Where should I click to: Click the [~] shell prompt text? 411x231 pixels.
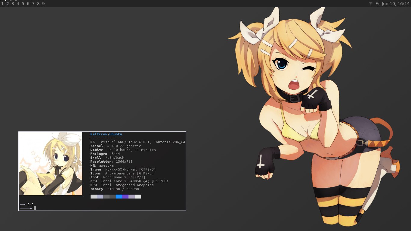click(x=30, y=205)
